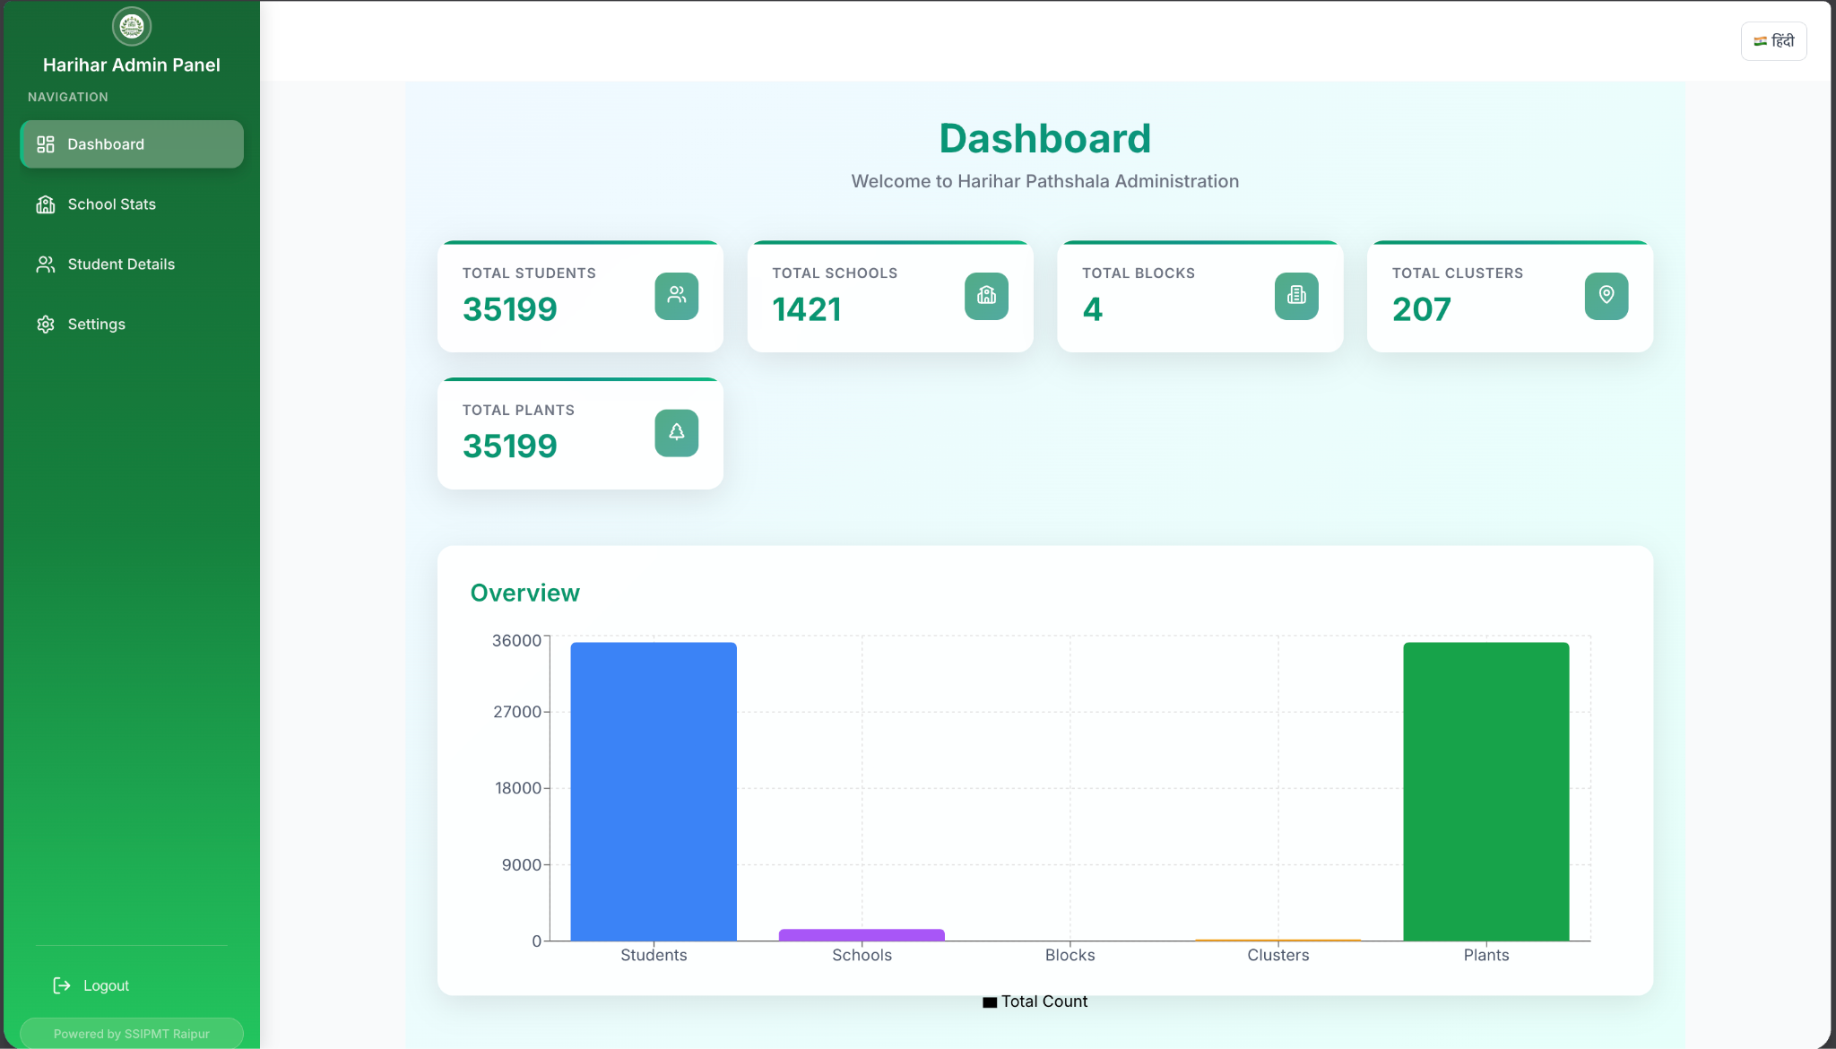The height and width of the screenshot is (1049, 1836).
Task: Click the Settings gear icon in sidebar
Action: [x=46, y=325]
